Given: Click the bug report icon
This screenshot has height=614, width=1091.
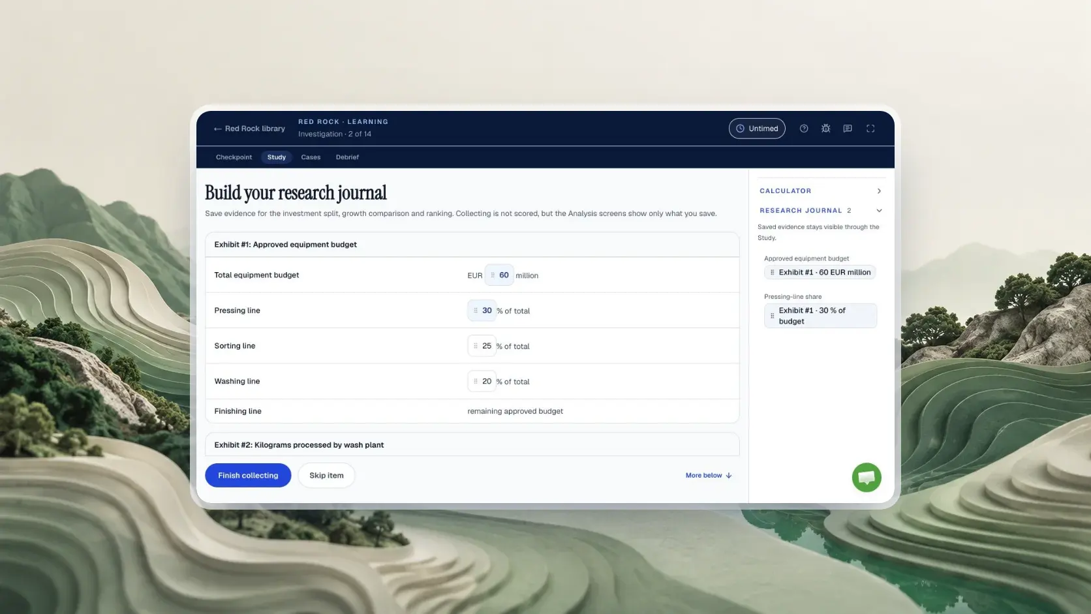Looking at the screenshot, I should pos(825,129).
